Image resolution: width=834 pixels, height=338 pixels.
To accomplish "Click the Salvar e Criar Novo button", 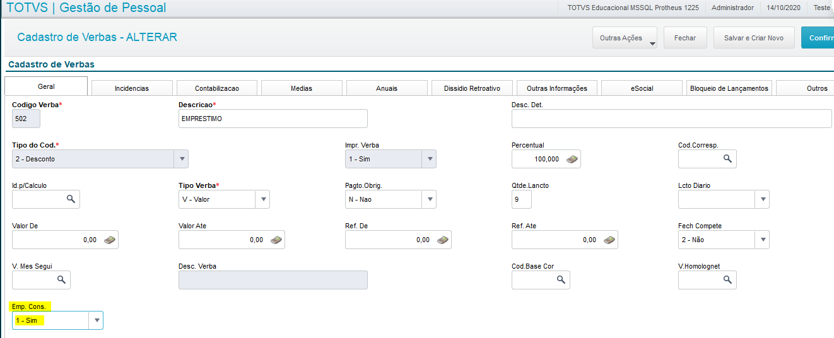I will click(x=754, y=38).
